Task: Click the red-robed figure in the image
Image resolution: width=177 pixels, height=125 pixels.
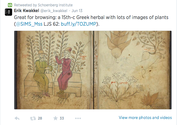Action: 65,71
